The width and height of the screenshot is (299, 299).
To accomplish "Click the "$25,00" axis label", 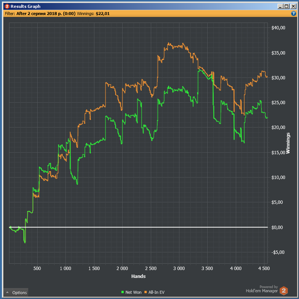I will pos(278,103).
